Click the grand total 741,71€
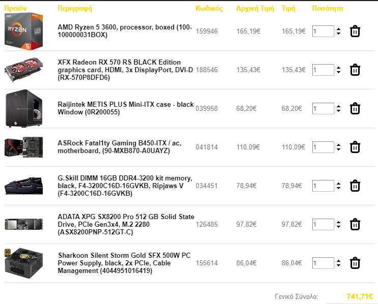Screen dimensions: 378x304 tap(360, 296)
